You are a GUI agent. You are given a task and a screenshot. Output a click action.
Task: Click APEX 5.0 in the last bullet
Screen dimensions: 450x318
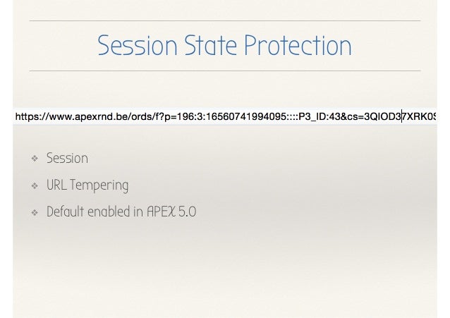[171, 212]
